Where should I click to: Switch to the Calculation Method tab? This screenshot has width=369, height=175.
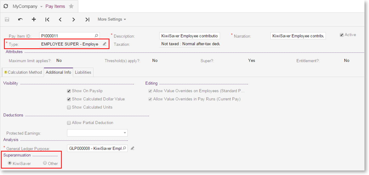(x=23, y=72)
